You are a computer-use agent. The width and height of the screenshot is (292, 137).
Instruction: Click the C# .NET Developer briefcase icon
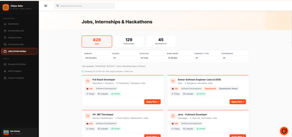pyautogui.click(x=88, y=116)
